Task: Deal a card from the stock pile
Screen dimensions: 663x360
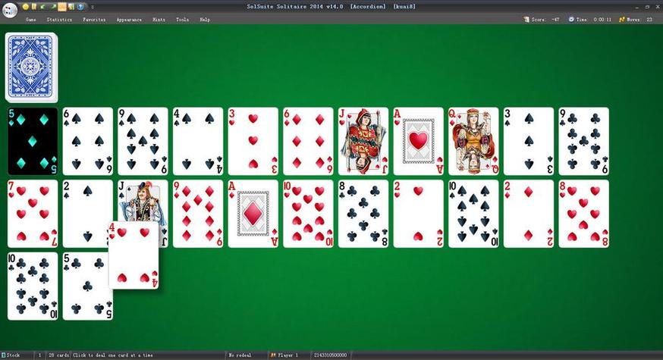Action: click(31, 67)
